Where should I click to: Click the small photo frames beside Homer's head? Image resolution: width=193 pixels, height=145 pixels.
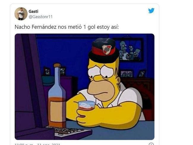click(133, 74)
